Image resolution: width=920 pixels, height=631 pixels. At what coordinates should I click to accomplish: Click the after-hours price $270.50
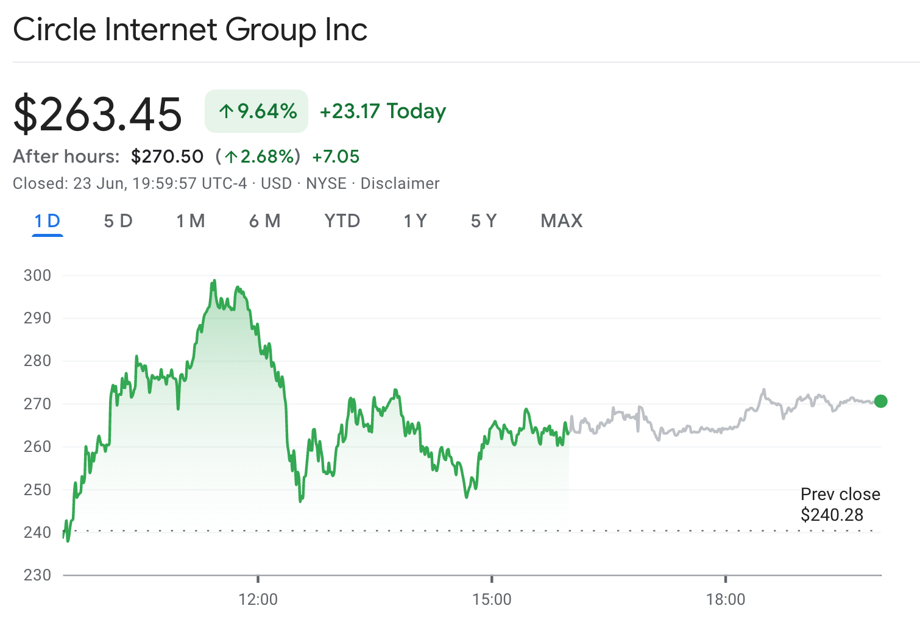click(167, 157)
